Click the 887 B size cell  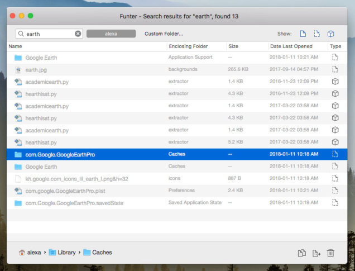point(234,178)
